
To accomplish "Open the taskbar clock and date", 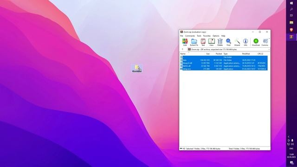I will [x=291, y=156].
